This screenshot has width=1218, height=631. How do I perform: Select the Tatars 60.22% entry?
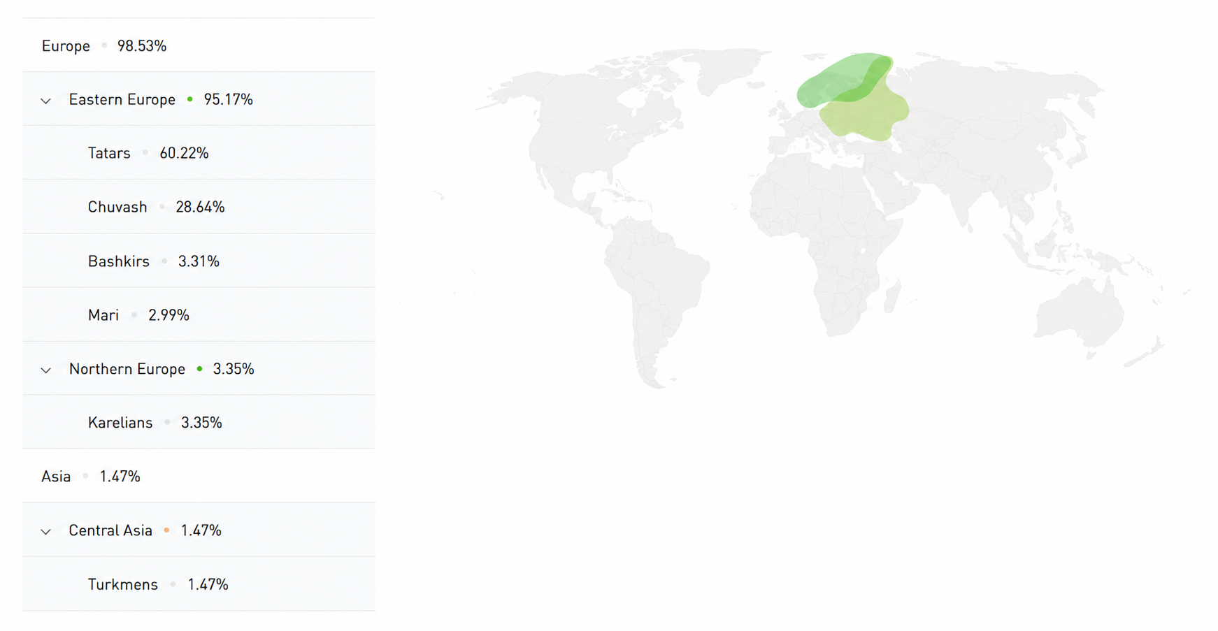click(x=199, y=152)
